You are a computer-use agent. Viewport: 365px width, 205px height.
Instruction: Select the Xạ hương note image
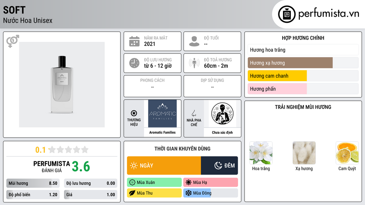coord(304,153)
